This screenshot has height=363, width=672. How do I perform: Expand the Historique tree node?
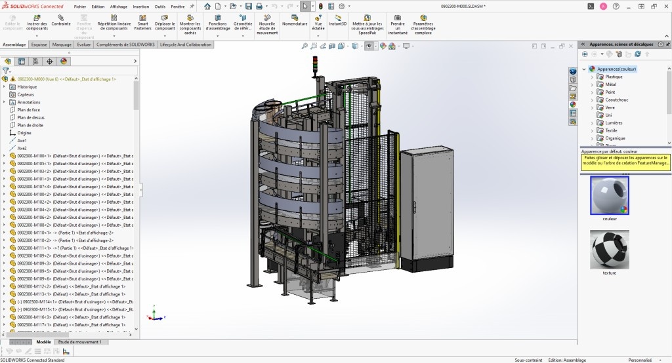pyautogui.click(x=5, y=86)
